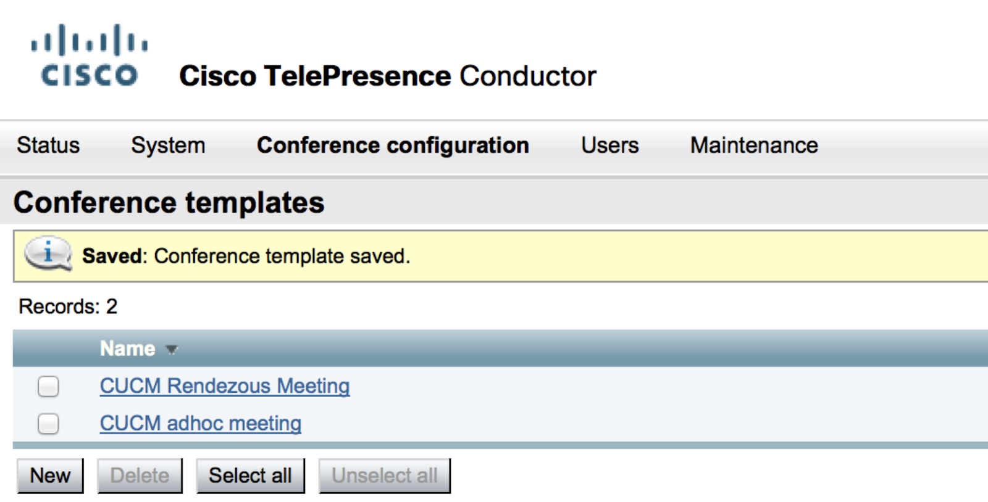The height and width of the screenshot is (502, 988).
Task: Click the Select all button
Action: pyautogui.click(x=250, y=475)
